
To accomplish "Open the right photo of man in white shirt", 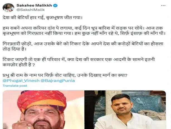I will click(x=125, y=110).
